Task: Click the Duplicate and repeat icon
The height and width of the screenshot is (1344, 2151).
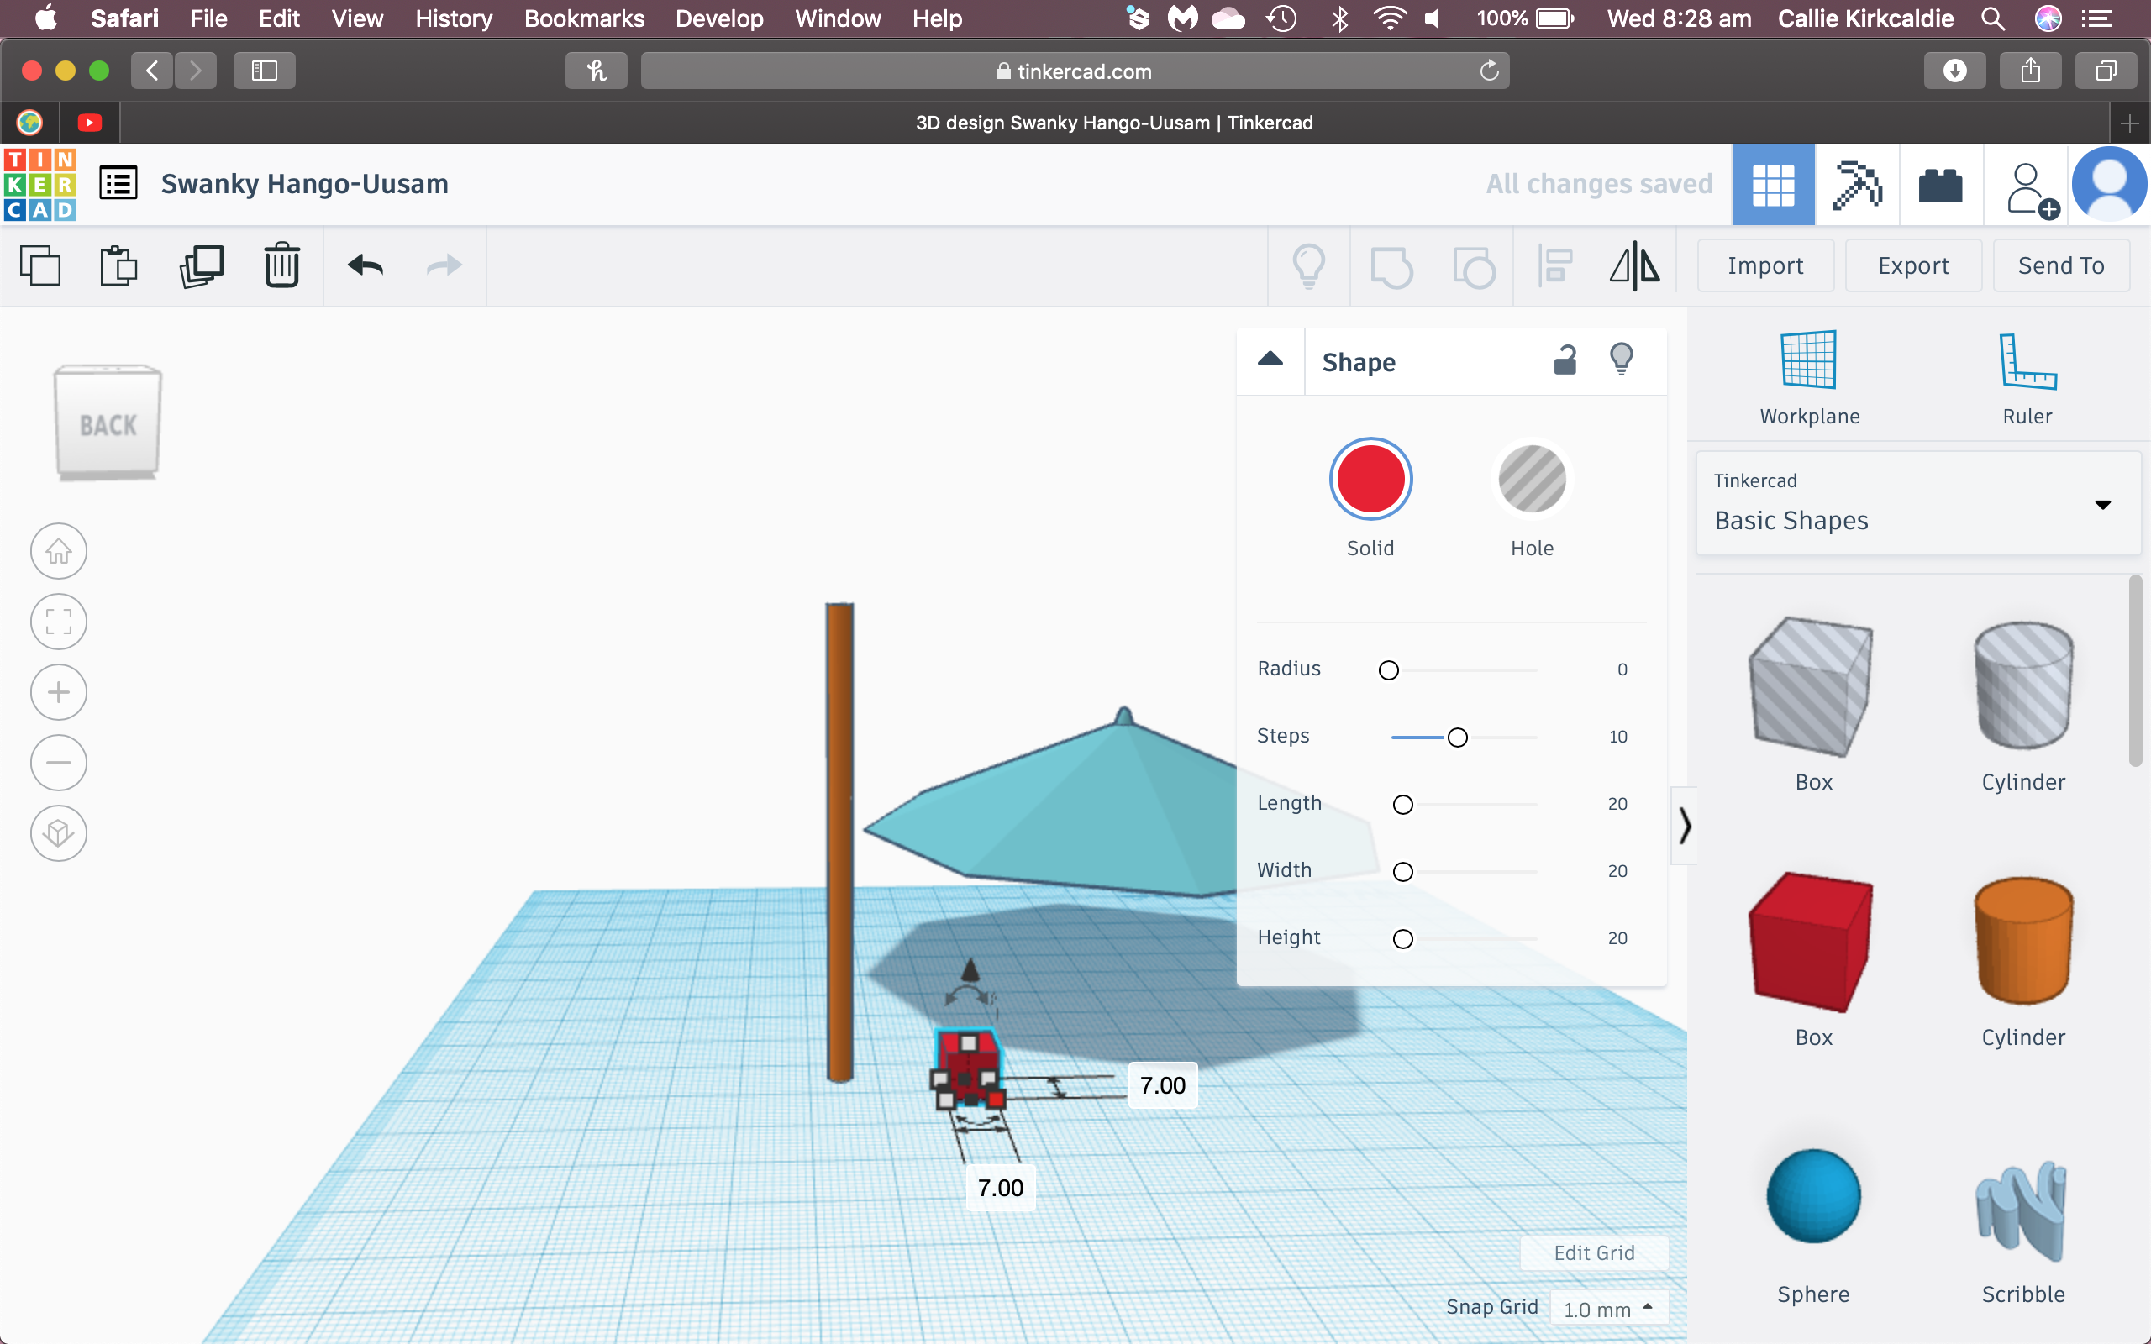Action: (x=202, y=265)
